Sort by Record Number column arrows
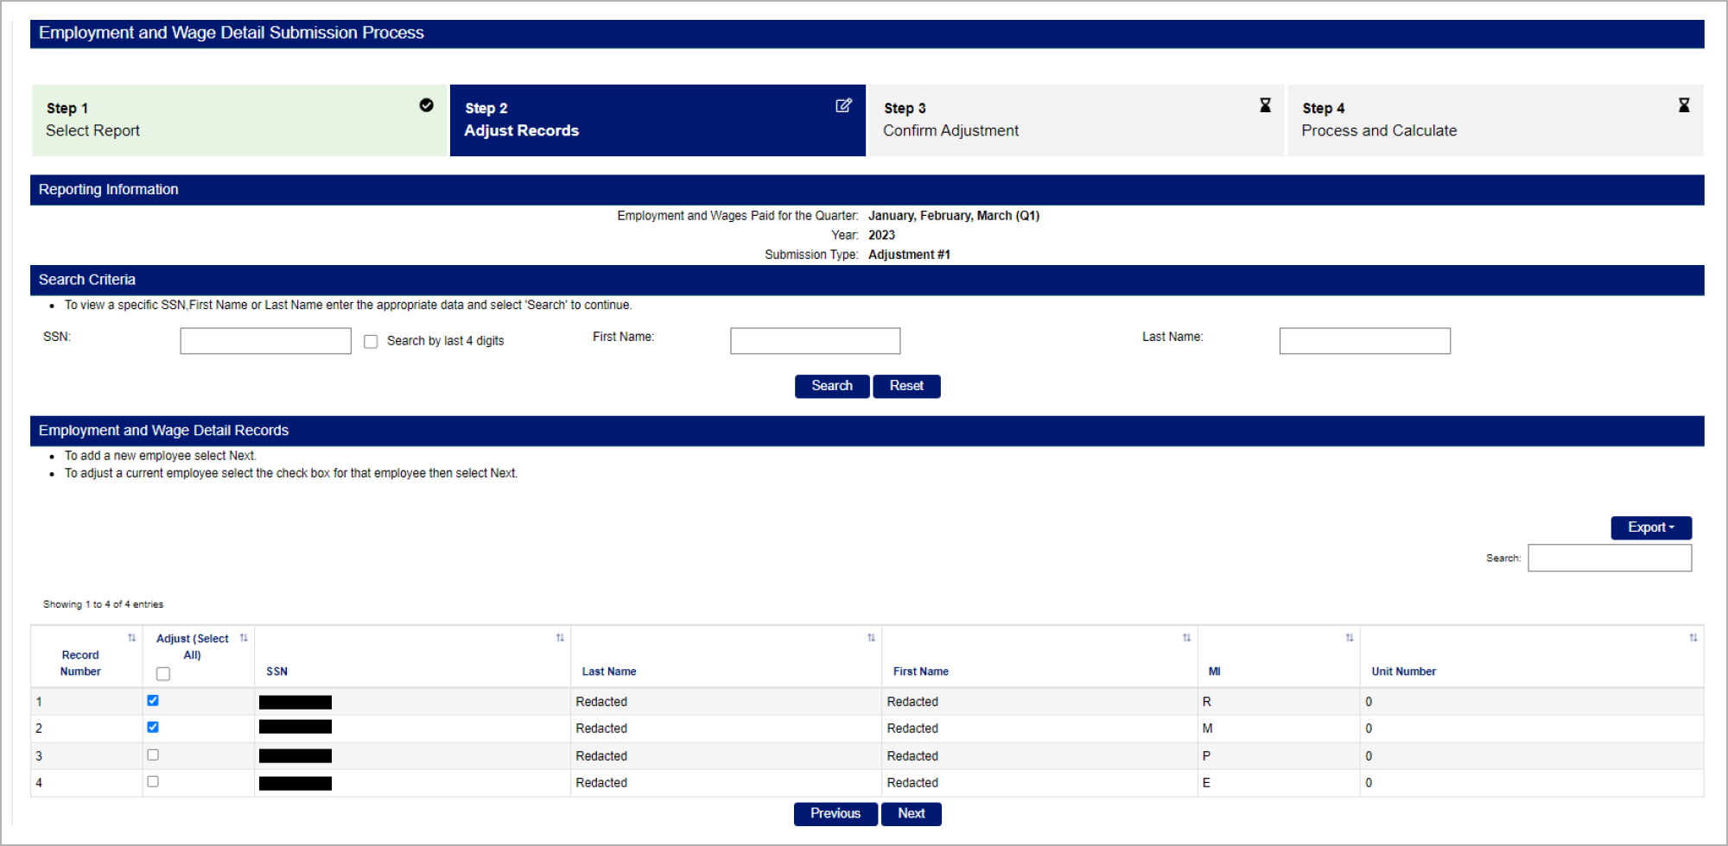Viewport: 1728px width, 846px height. click(x=131, y=638)
